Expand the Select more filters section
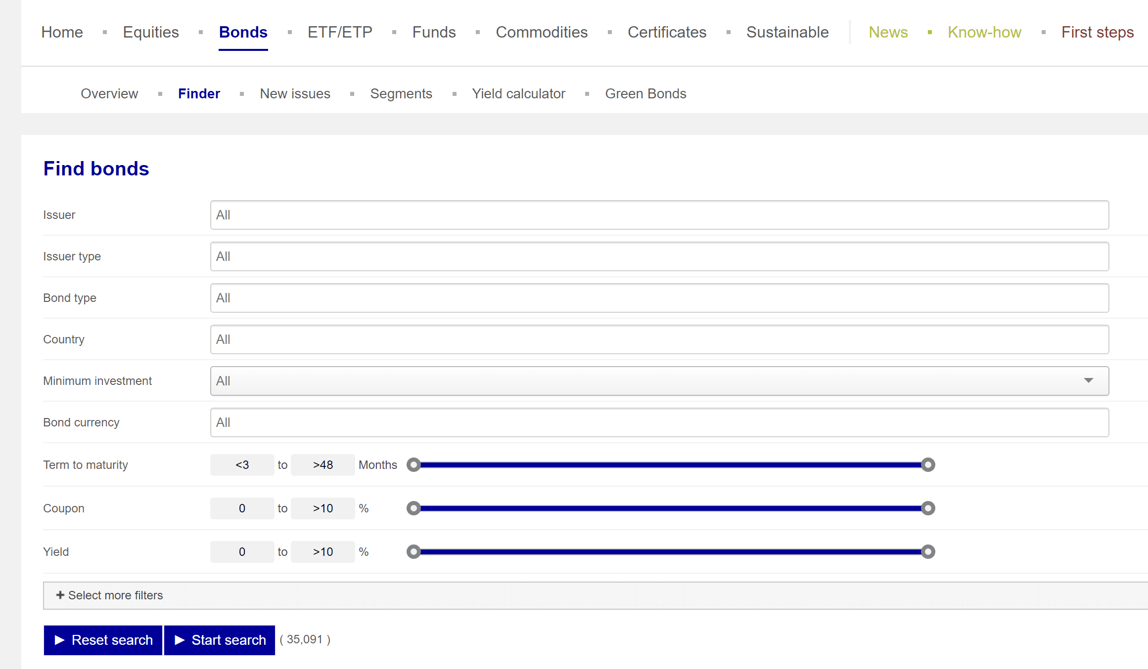The image size is (1148, 669). point(115,595)
